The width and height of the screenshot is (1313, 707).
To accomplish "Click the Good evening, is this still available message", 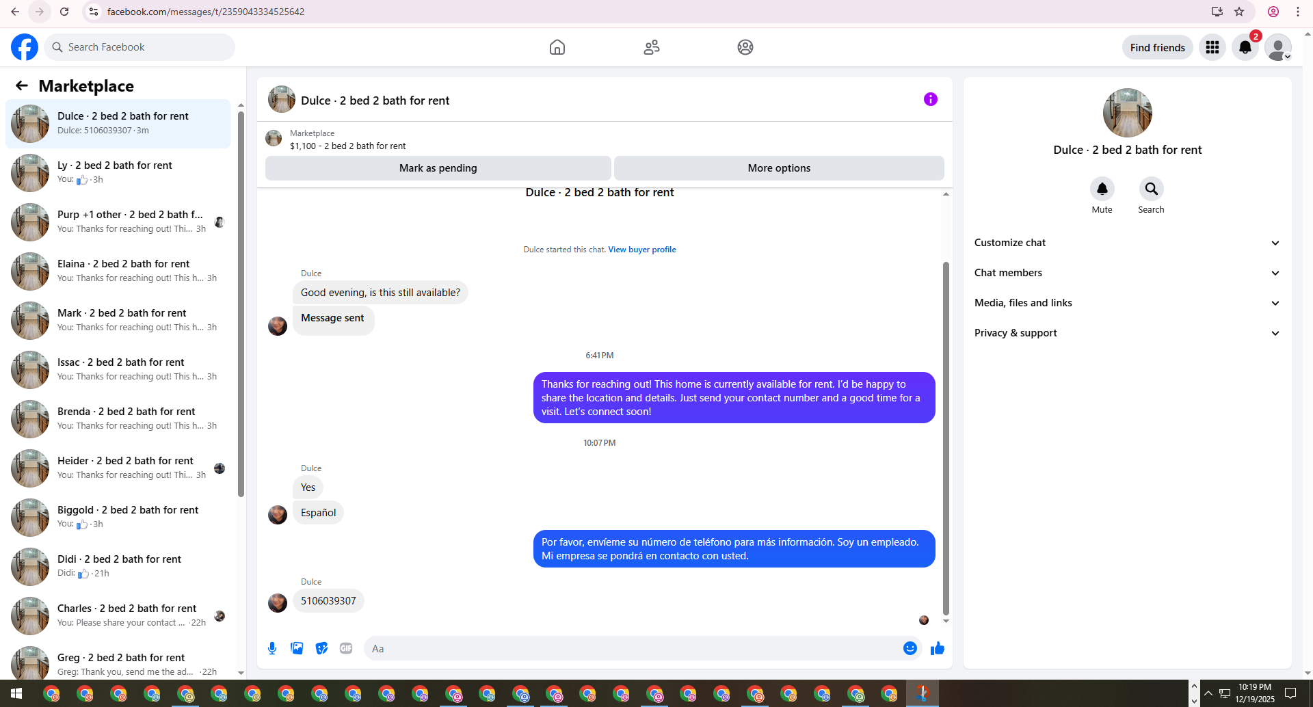I will click(x=380, y=293).
